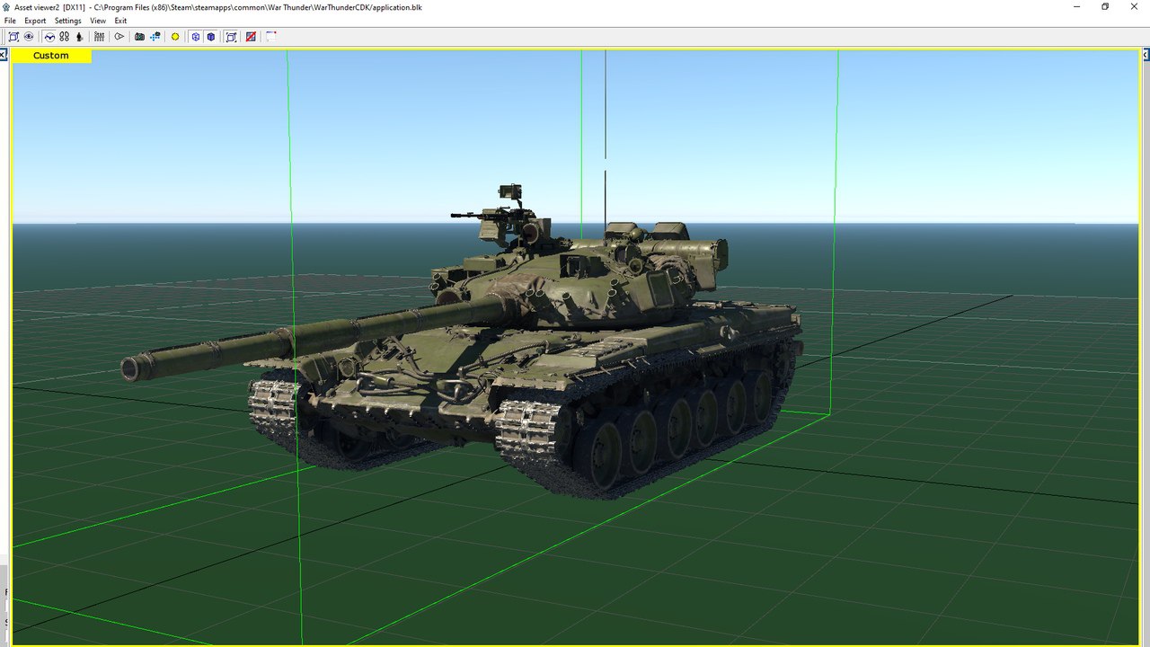1150x647 pixels.
Task: Click the eye icon in the toolbar
Action: (29, 37)
